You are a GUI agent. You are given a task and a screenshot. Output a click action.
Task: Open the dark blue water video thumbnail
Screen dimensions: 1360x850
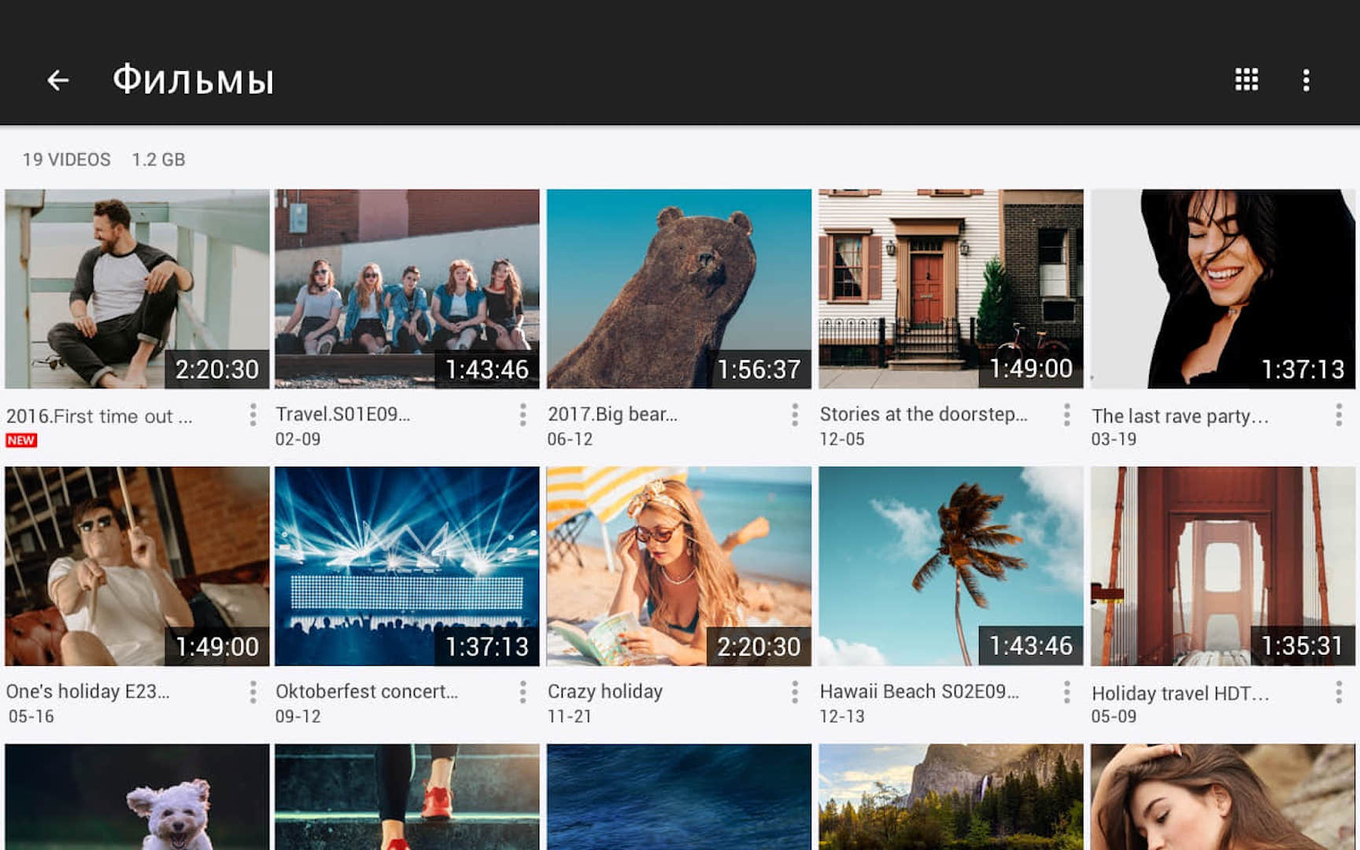coord(679,797)
